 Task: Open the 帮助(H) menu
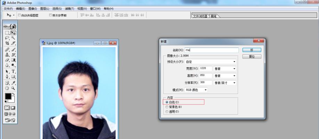pyautogui.click(x=109, y=9)
